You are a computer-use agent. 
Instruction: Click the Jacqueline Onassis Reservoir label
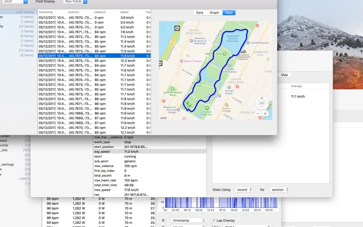tap(233, 39)
